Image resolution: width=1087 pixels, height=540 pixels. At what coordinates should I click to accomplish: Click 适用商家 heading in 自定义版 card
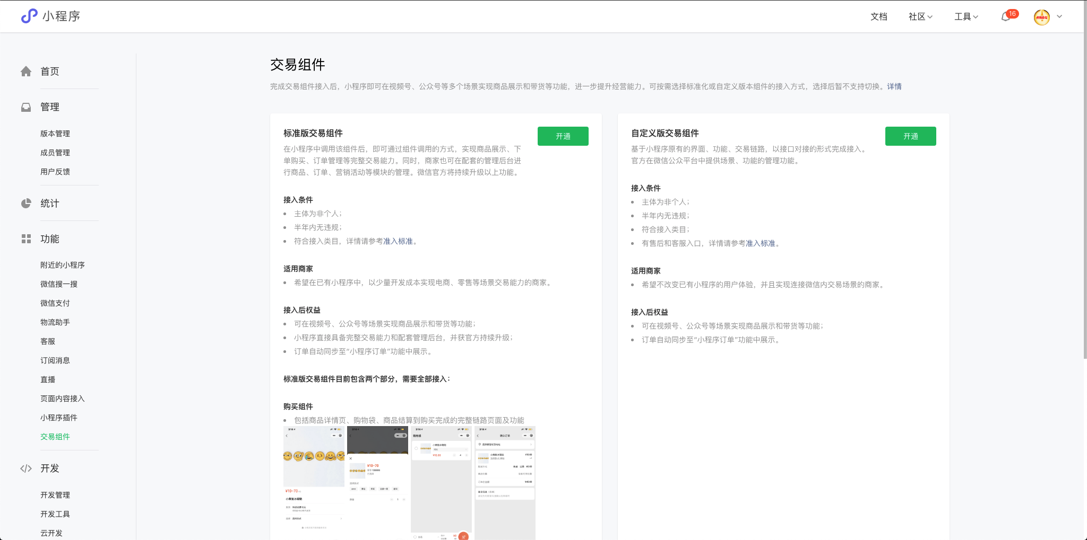click(646, 271)
